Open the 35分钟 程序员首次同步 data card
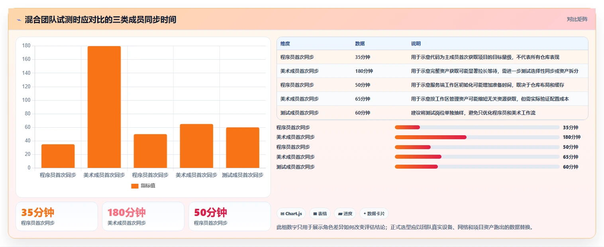The width and height of the screenshot is (604, 247). 57,216
